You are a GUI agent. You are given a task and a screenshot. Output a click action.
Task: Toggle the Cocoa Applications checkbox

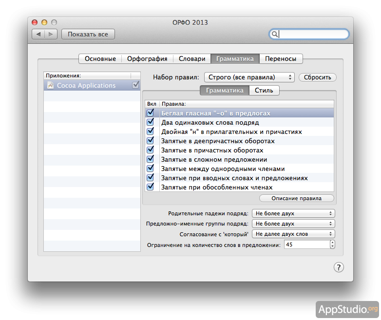click(135, 85)
